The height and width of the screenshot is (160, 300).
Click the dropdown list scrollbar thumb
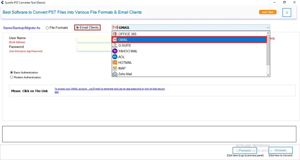coord(268,50)
